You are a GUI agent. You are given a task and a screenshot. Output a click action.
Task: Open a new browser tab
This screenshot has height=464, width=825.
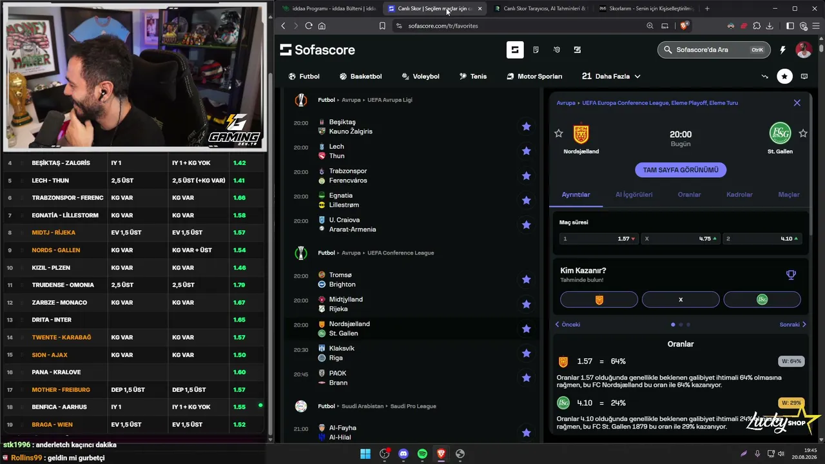pyautogui.click(x=707, y=8)
